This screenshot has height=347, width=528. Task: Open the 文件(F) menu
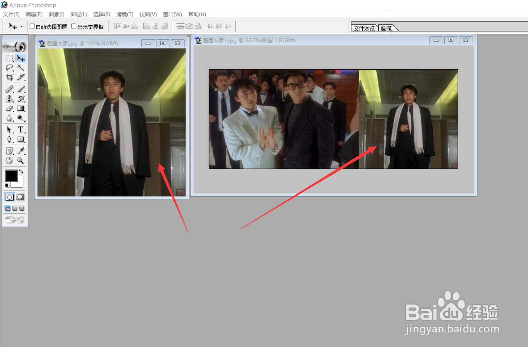pyautogui.click(x=11, y=14)
